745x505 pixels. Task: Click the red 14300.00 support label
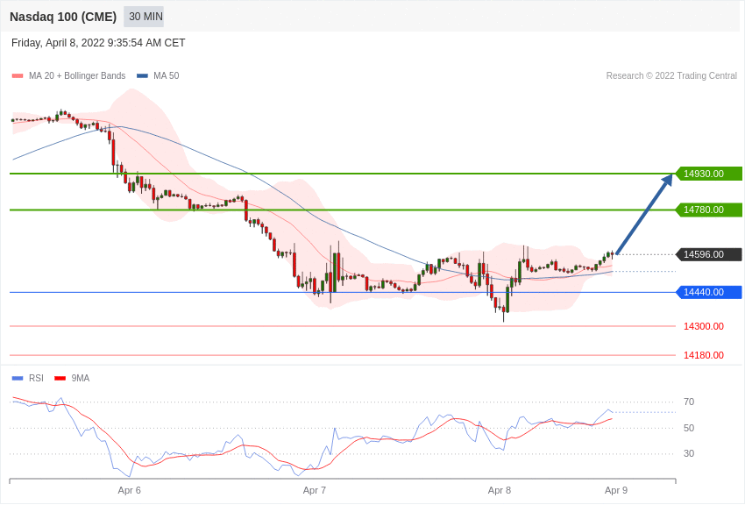pyautogui.click(x=703, y=326)
